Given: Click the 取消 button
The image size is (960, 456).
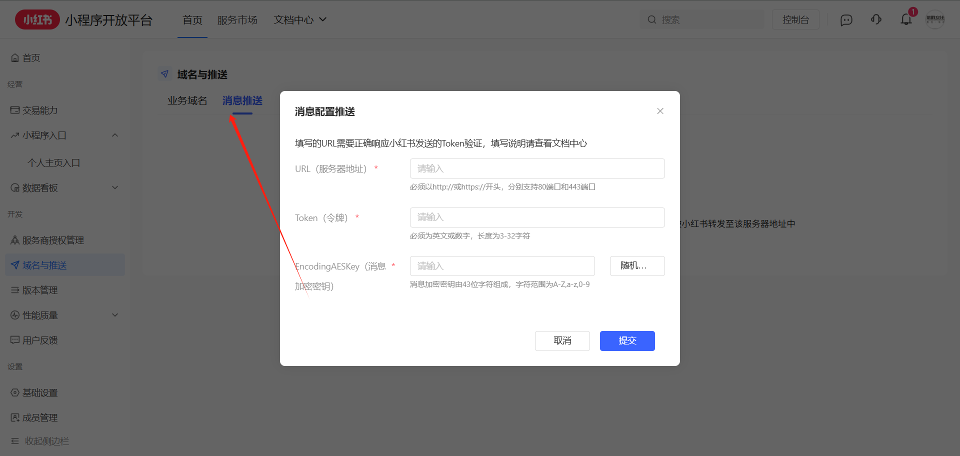Looking at the screenshot, I should (x=562, y=341).
